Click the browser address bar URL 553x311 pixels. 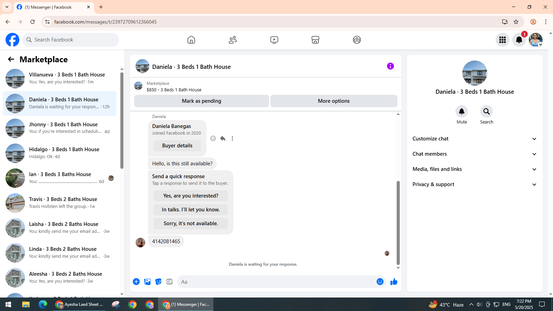click(105, 22)
